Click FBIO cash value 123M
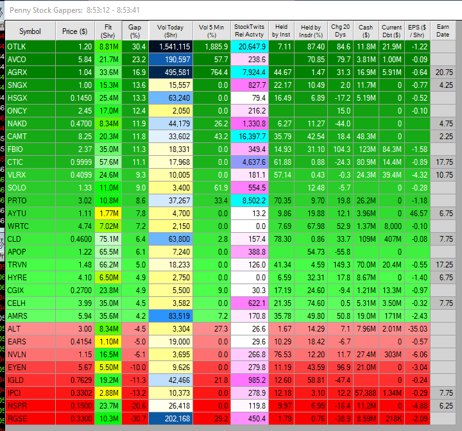 pos(366,149)
